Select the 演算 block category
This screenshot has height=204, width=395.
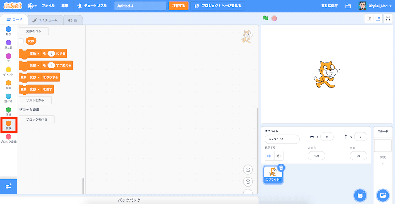tap(8, 111)
